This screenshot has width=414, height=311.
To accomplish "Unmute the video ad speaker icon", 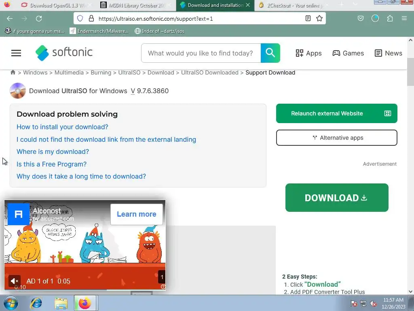I will pos(14,281).
